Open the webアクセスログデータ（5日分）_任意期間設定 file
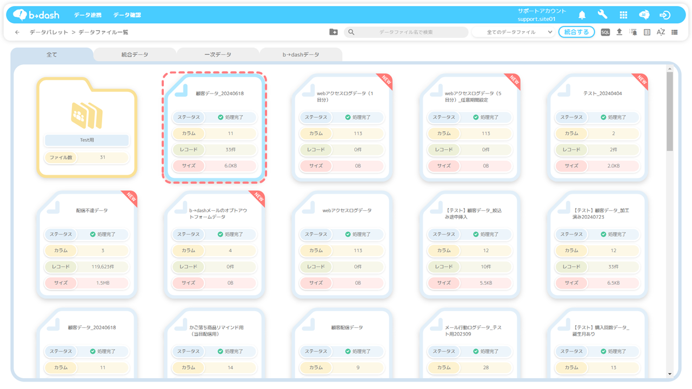This screenshot has width=692, height=389. pyautogui.click(x=470, y=128)
